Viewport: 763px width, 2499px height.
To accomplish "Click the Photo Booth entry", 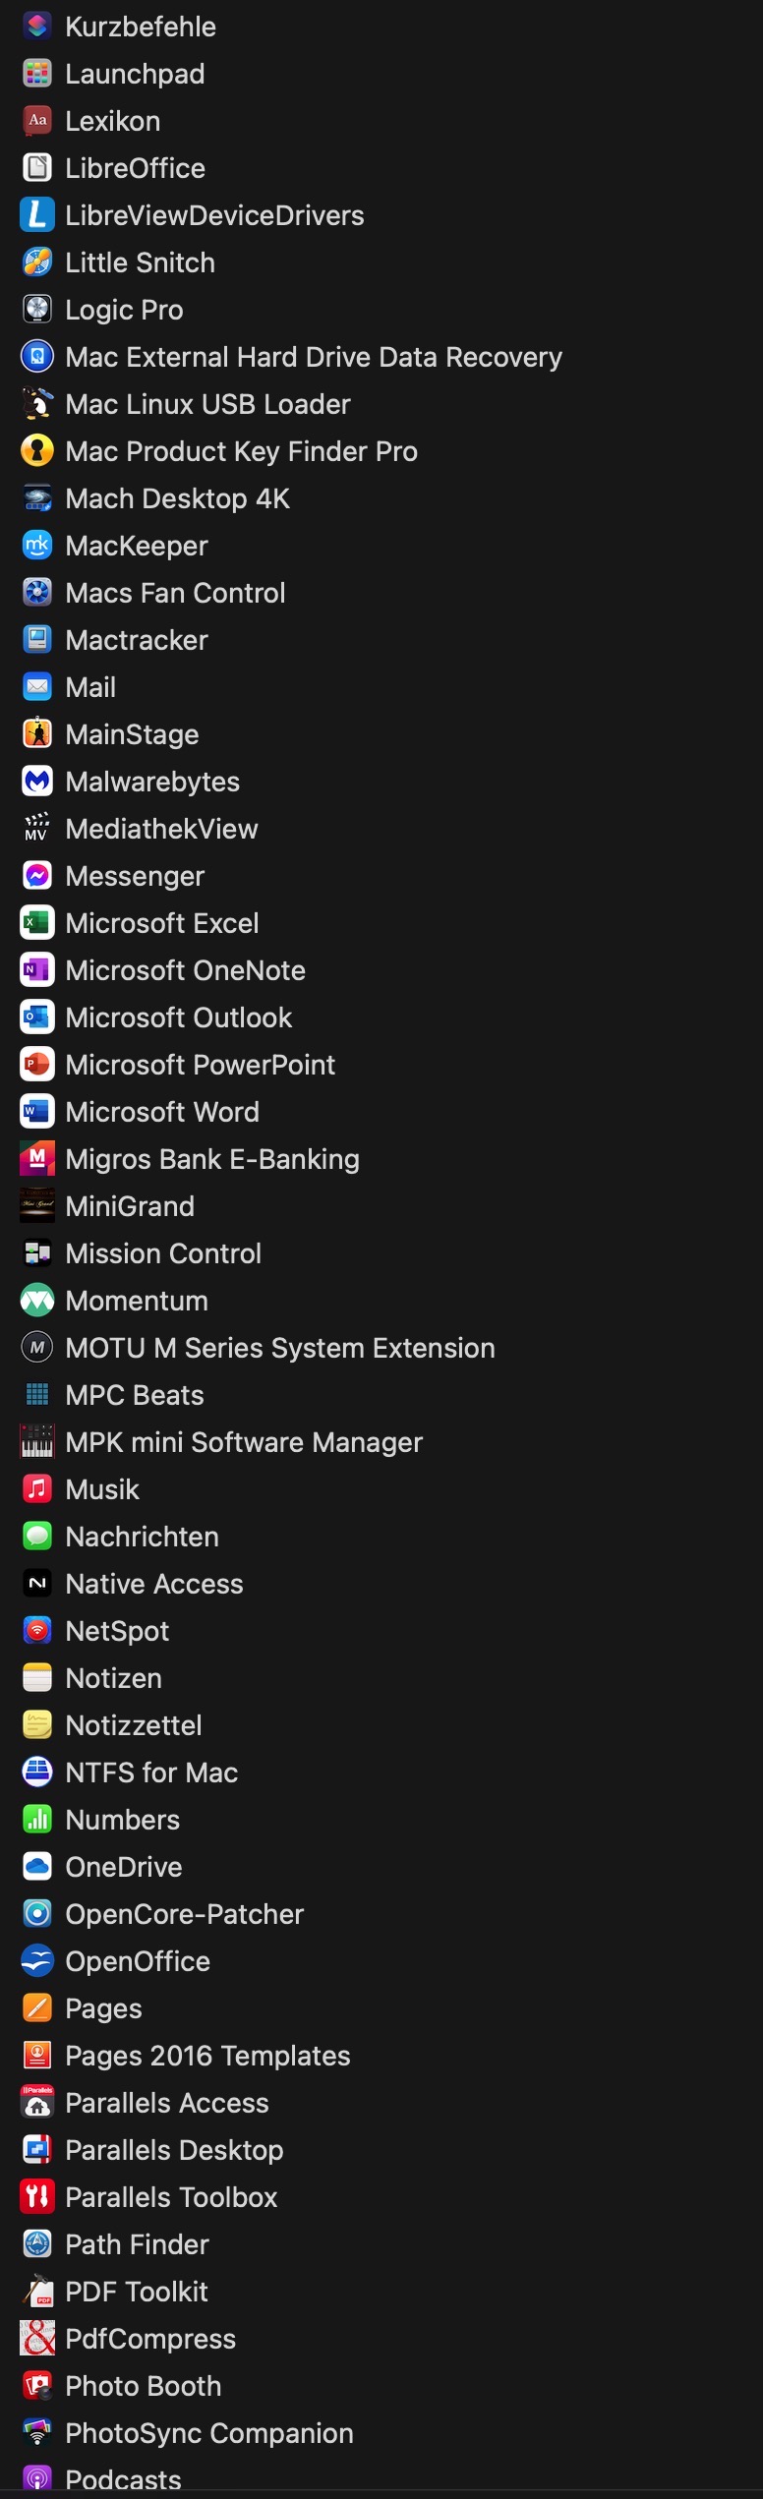I will click(x=143, y=2386).
